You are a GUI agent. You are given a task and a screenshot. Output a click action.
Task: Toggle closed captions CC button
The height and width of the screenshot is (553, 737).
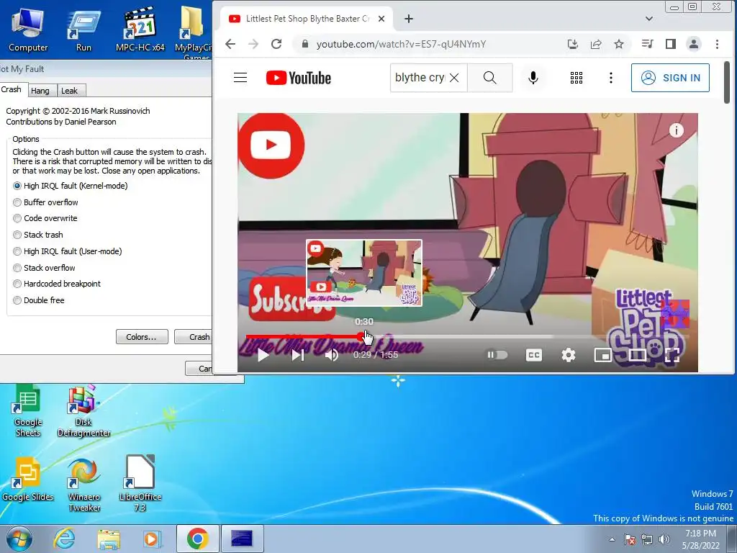click(x=533, y=355)
